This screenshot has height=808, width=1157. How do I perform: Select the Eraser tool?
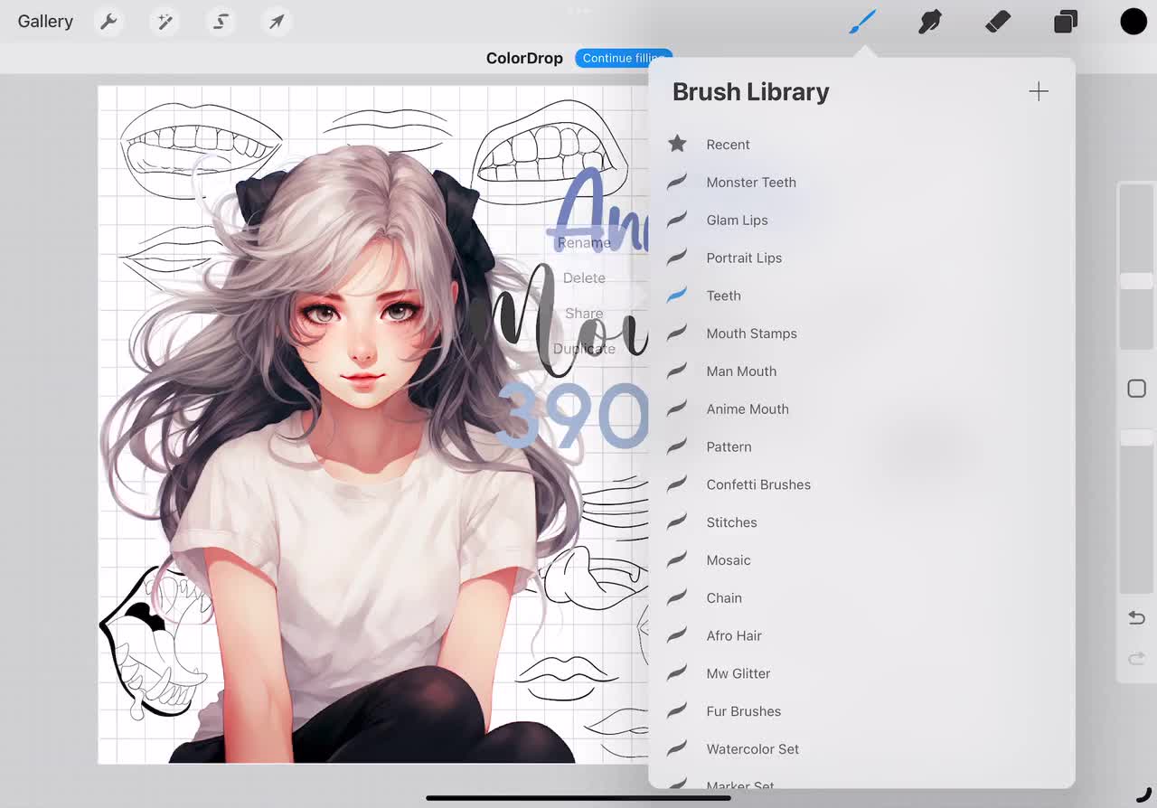click(x=998, y=21)
